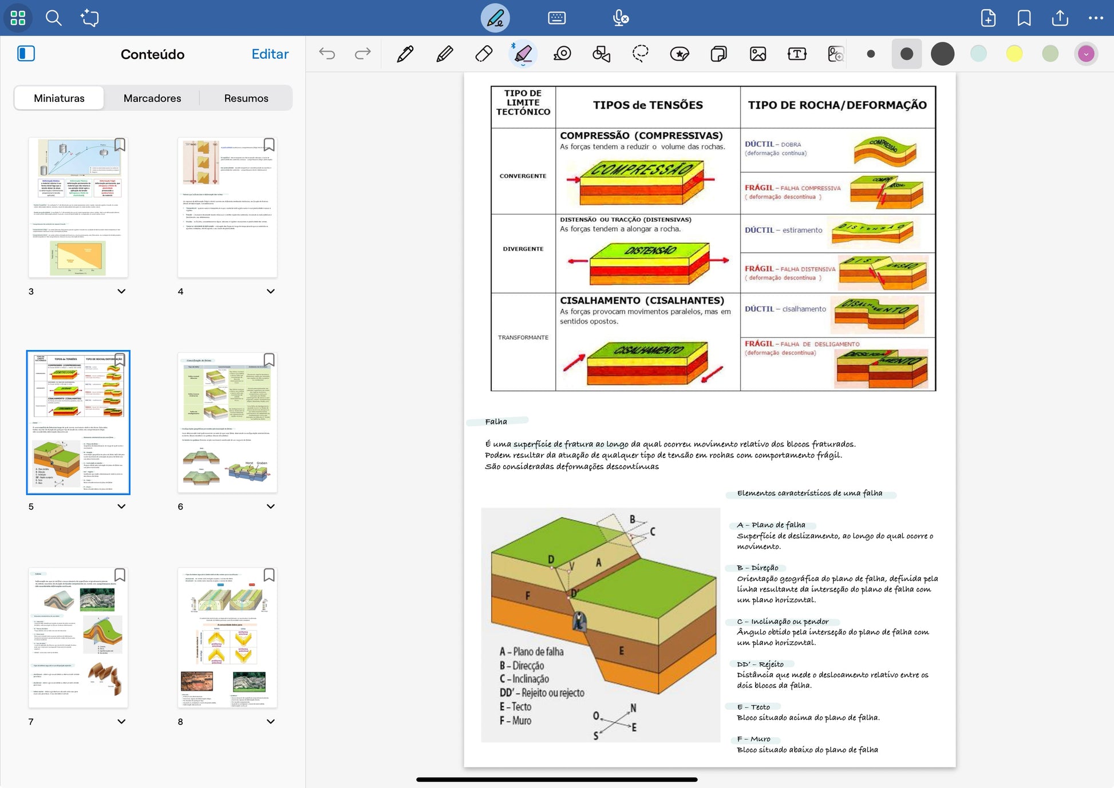Click the Editar button
1114x788 pixels.
[270, 54]
